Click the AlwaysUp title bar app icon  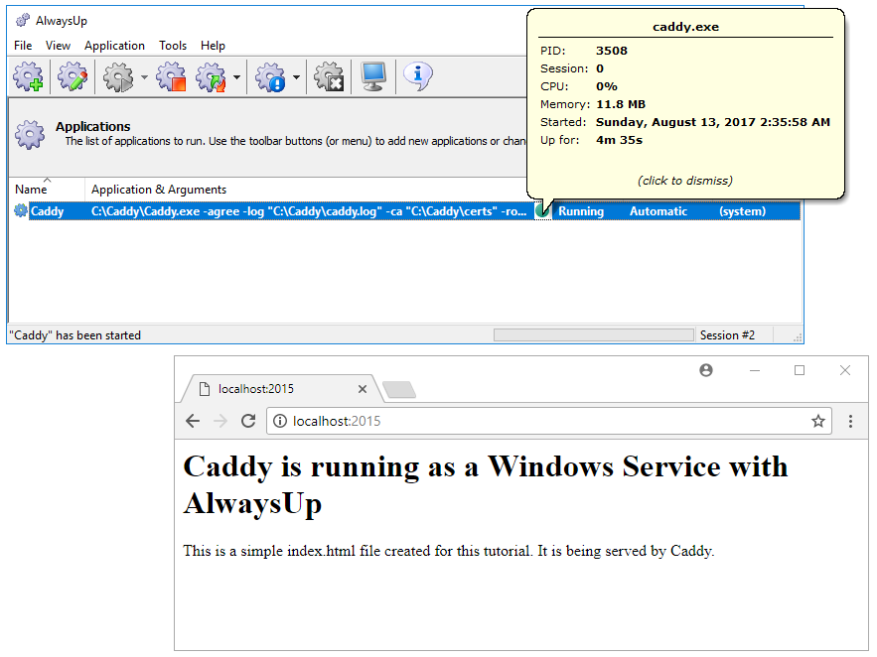(x=23, y=21)
